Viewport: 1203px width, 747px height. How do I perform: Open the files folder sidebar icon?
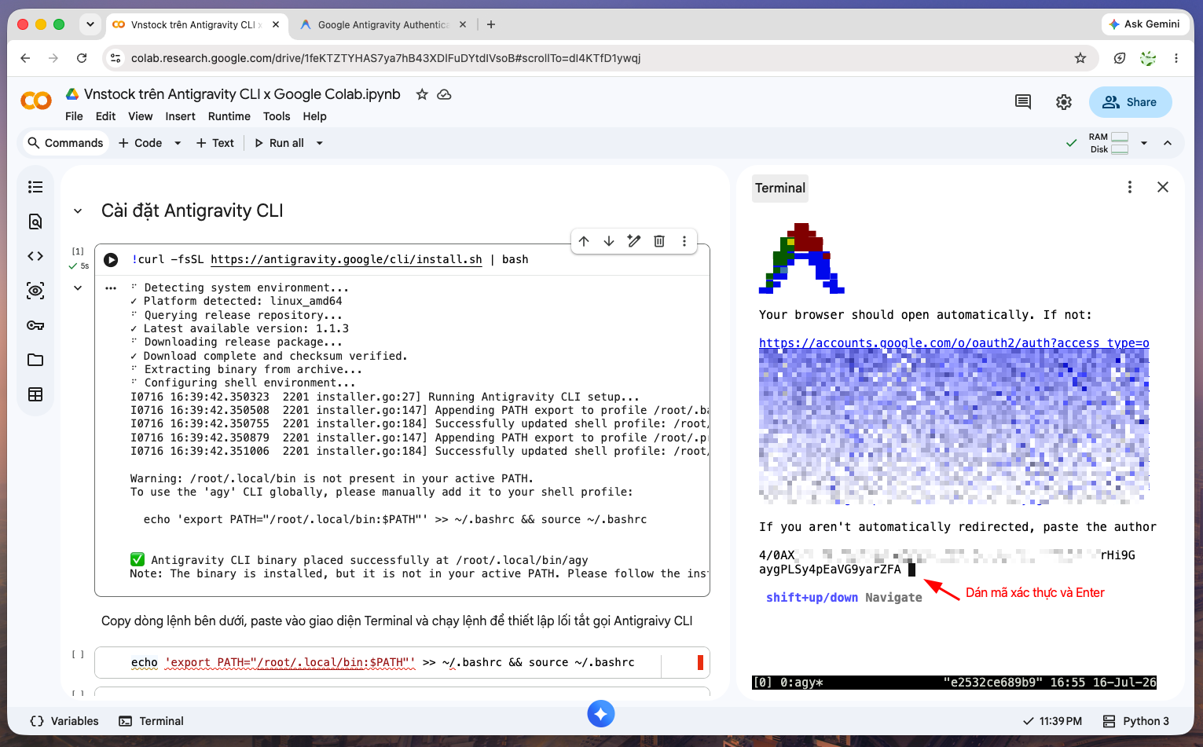coord(35,360)
